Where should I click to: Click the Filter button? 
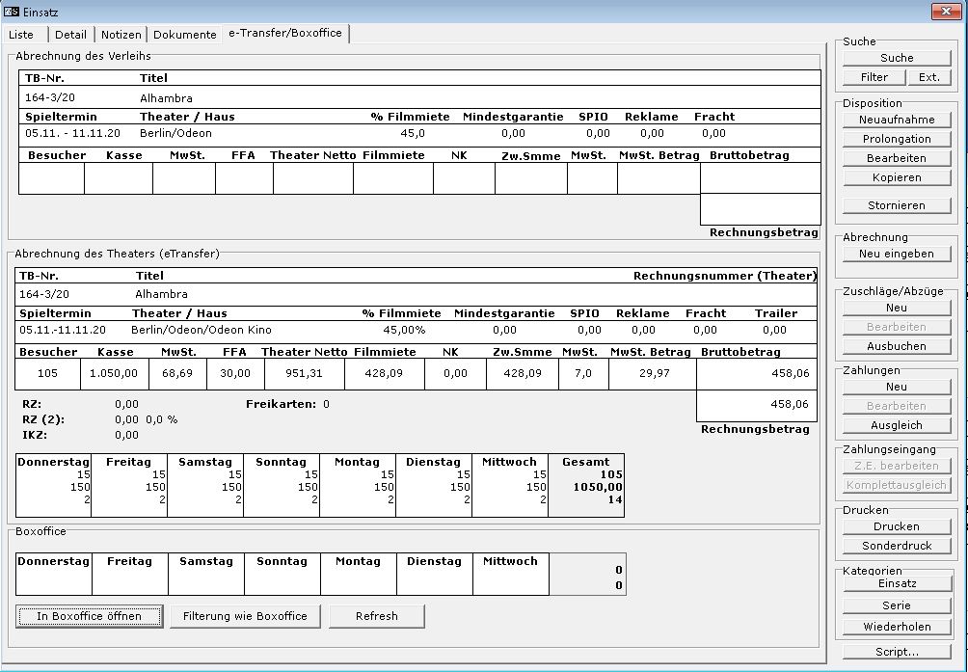pyautogui.click(x=874, y=77)
